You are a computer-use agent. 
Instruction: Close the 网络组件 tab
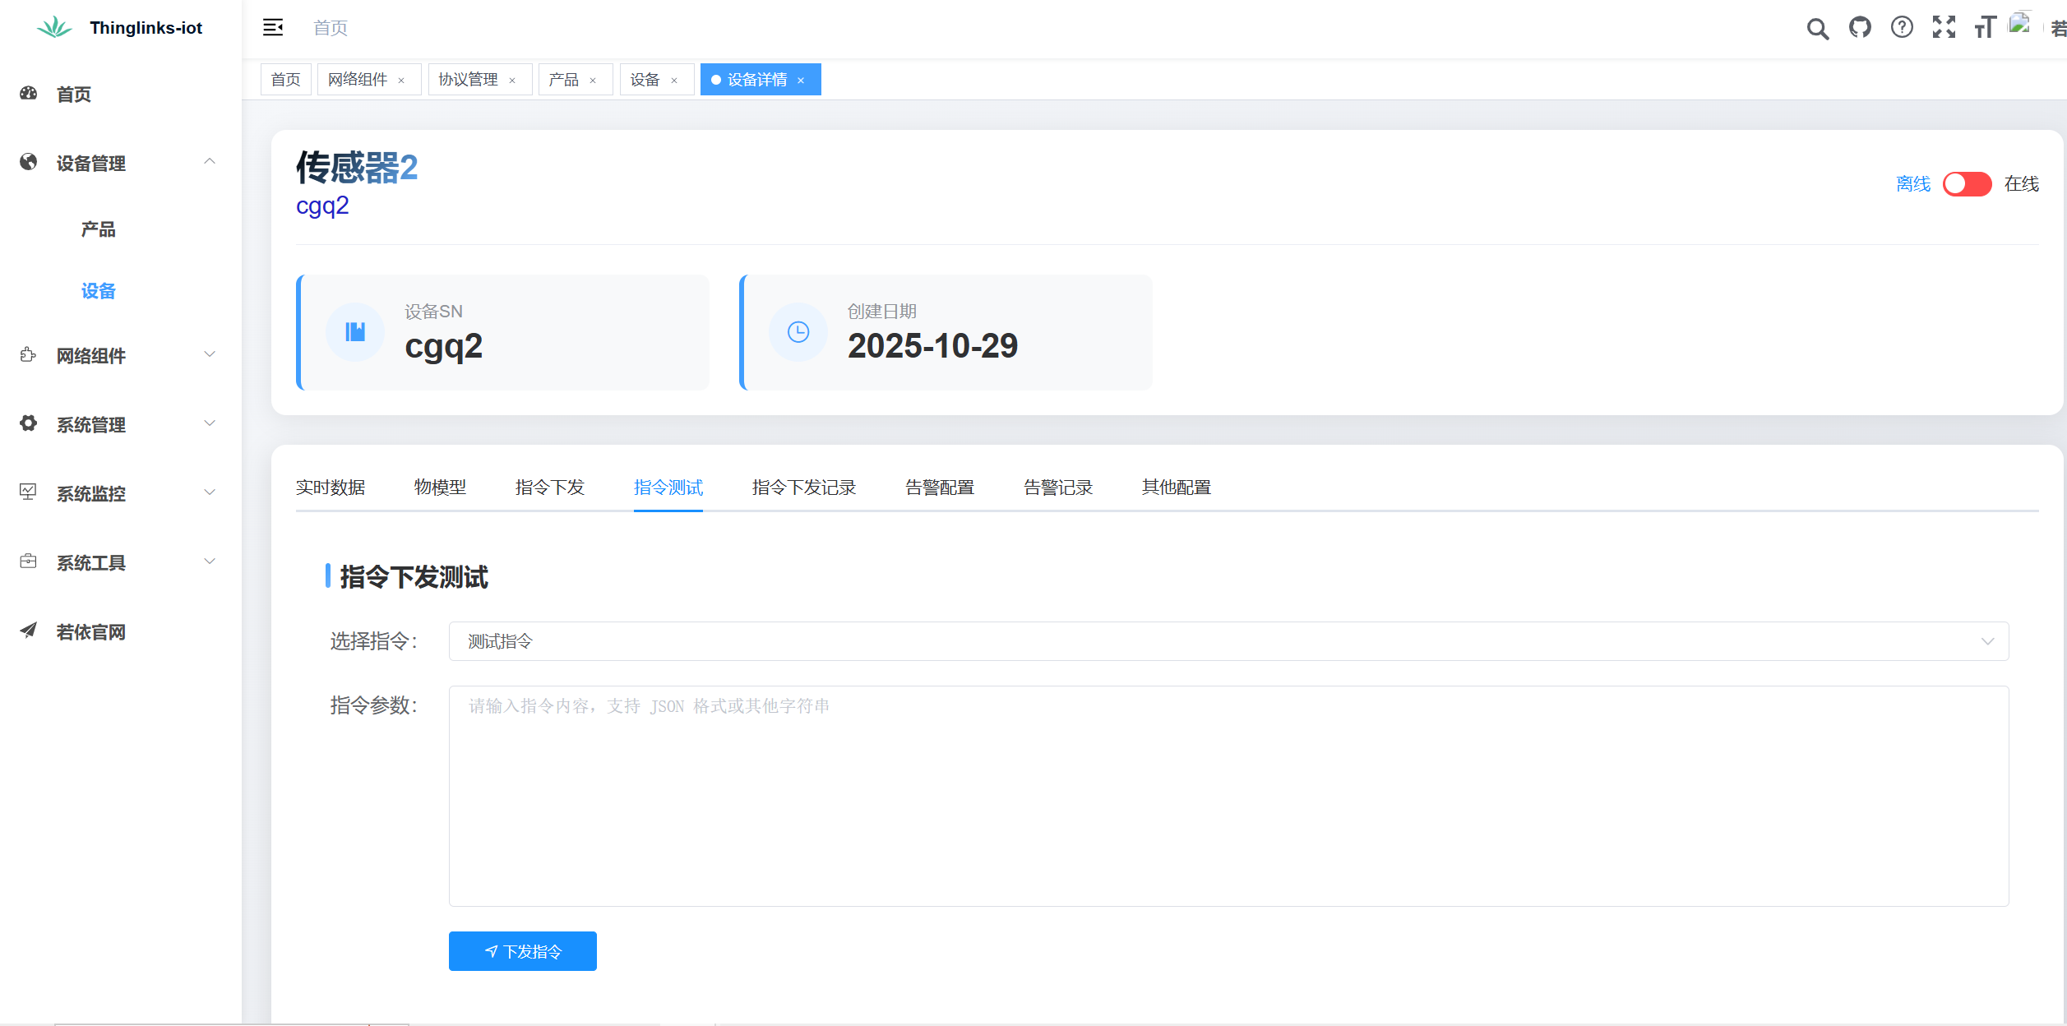(401, 81)
